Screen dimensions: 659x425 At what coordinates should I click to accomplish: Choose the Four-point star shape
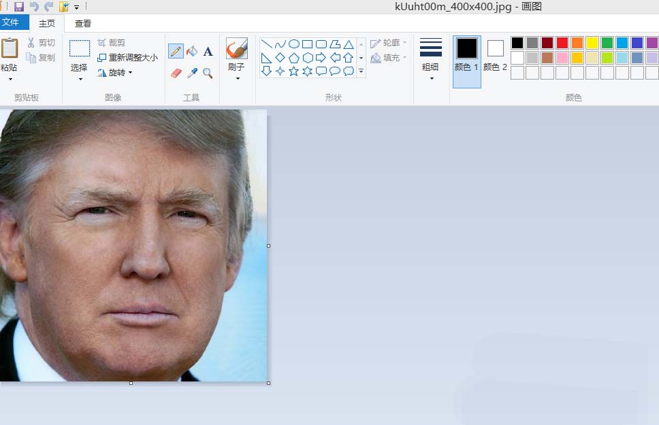pyautogui.click(x=280, y=71)
